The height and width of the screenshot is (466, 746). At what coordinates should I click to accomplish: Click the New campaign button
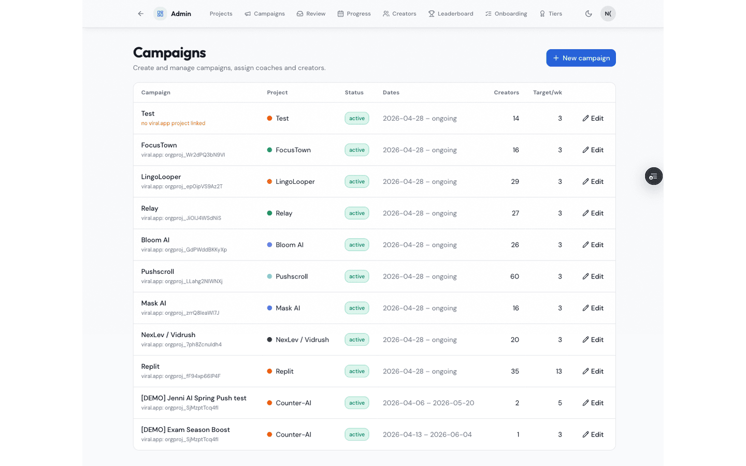(581, 58)
